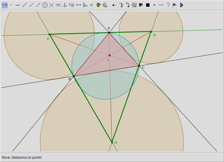This screenshot has height=162, width=224.
Task: Select the Angle tool
Action: tap(85, 5)
